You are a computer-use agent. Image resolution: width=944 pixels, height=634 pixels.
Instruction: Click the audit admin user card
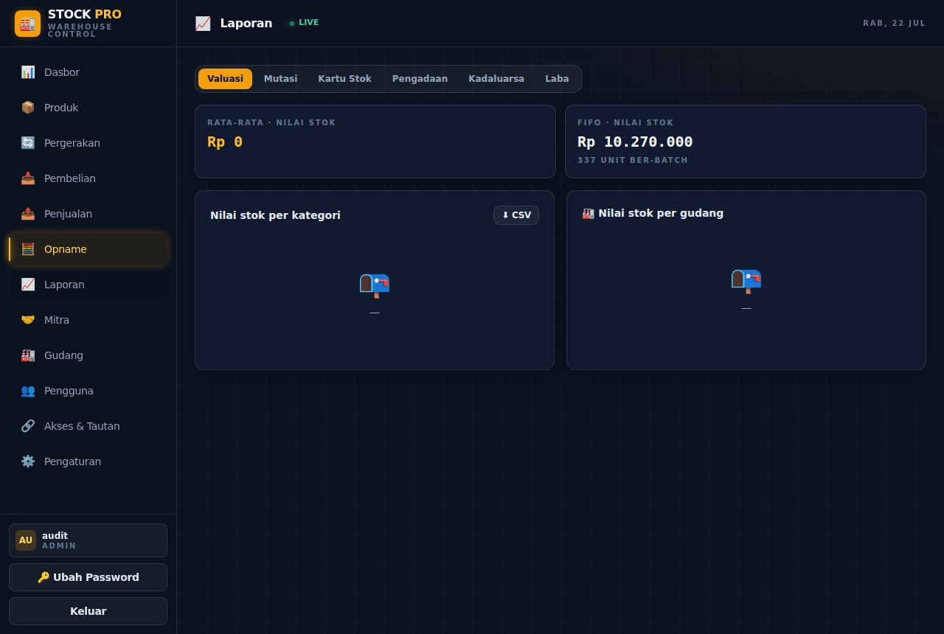coord(88,540)
